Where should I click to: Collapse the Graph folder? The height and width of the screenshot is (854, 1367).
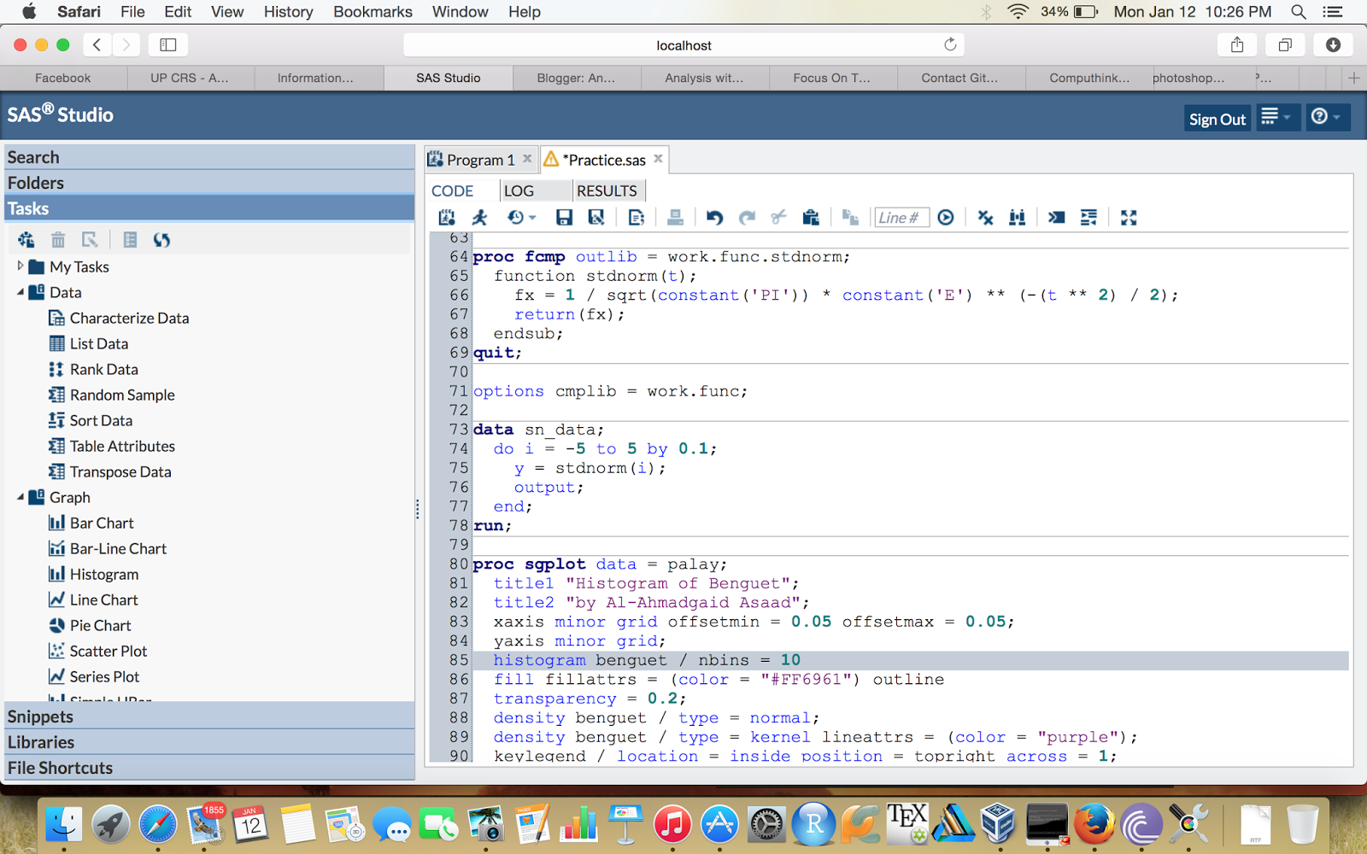pyautogui.click(x=21, y=497)
